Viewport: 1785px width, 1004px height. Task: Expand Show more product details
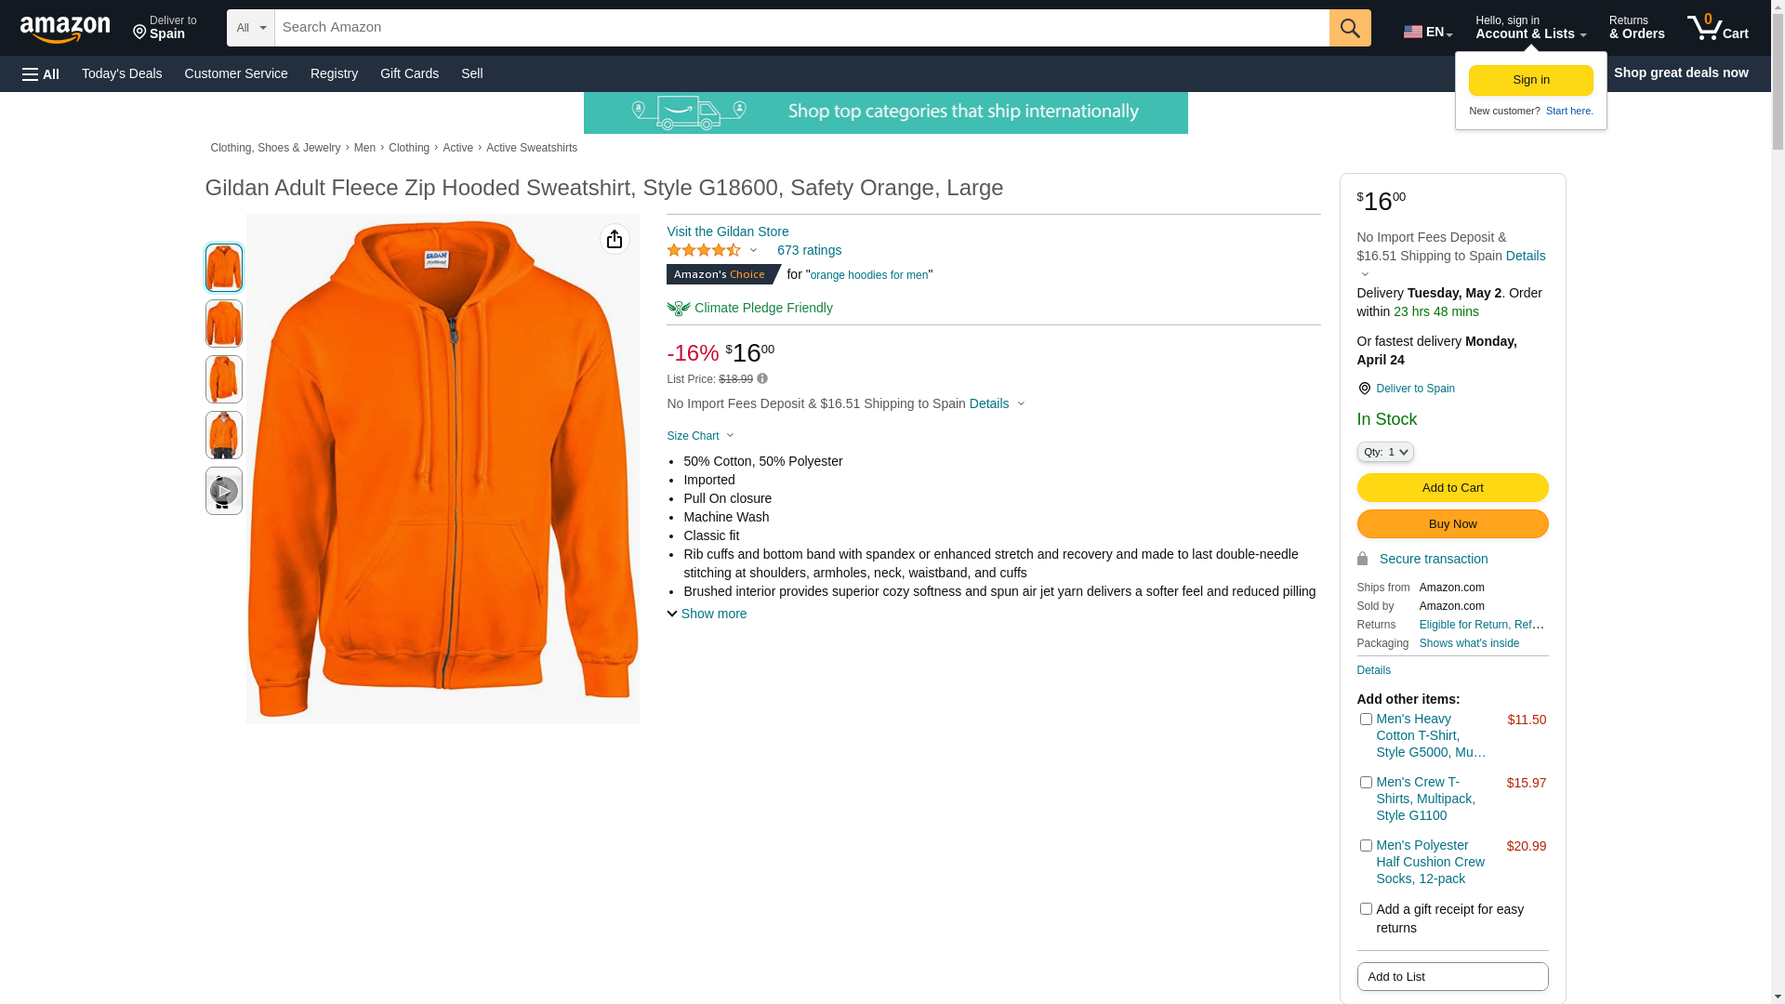click(707, 614)
